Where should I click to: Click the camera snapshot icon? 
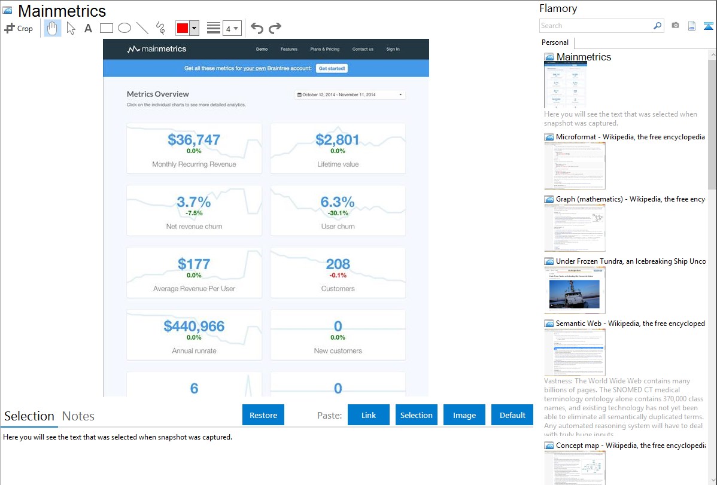[x=675, y=26]
